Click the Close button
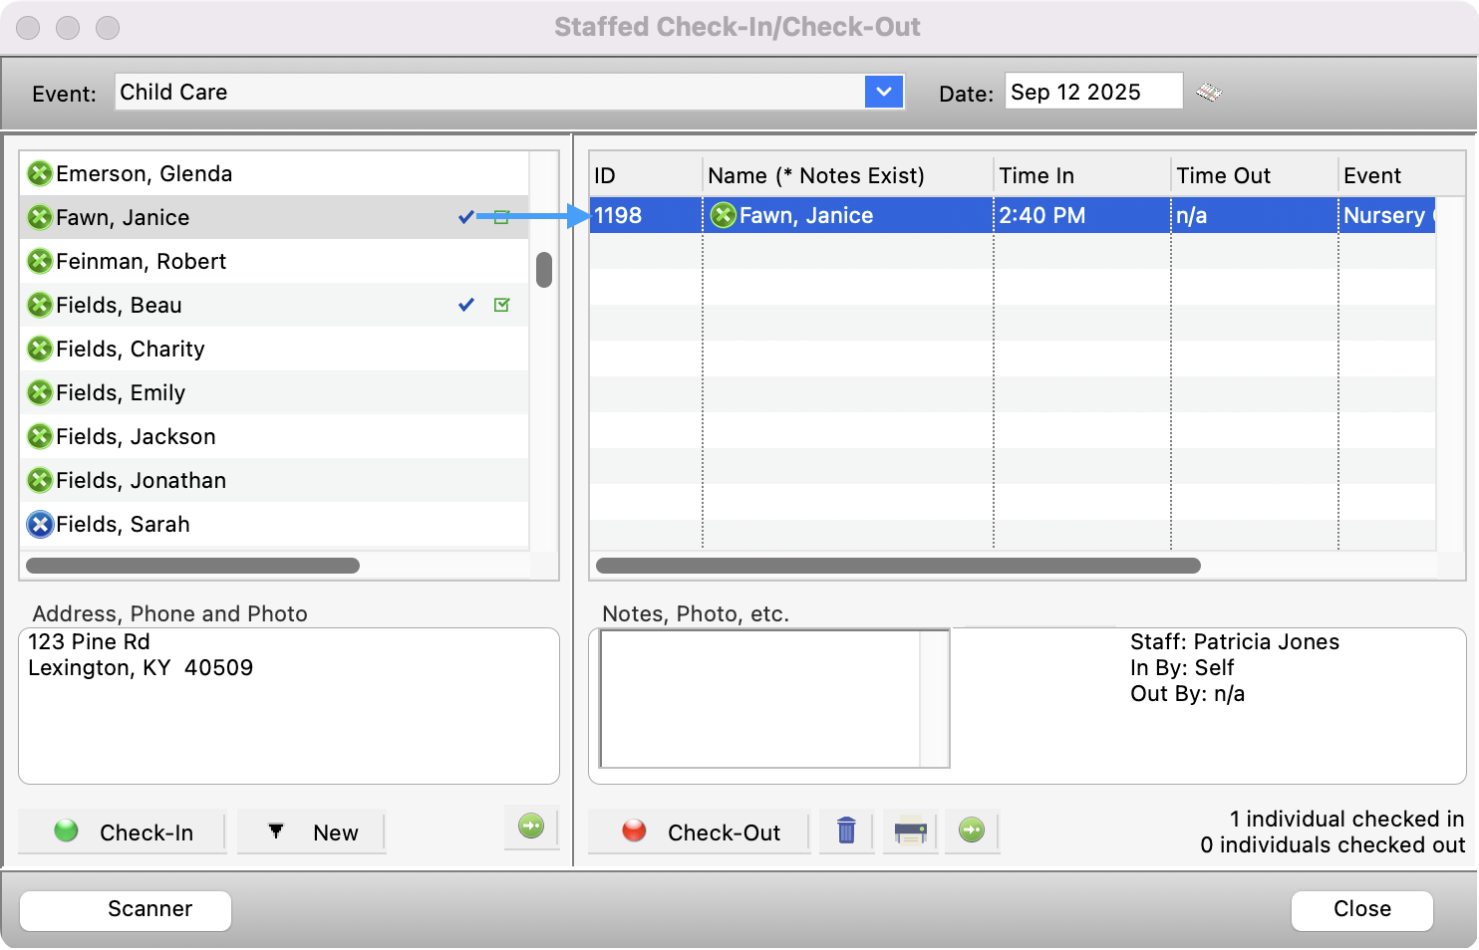The width and height of the screenshot is (1479, 950). (1361, 909)
